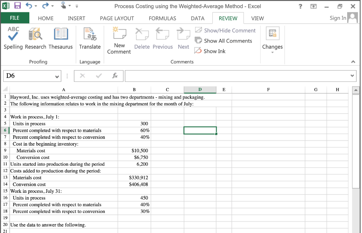Switch to the DATA tab
This screenshot has height=233, width=362.
click(x=198, y=18)
